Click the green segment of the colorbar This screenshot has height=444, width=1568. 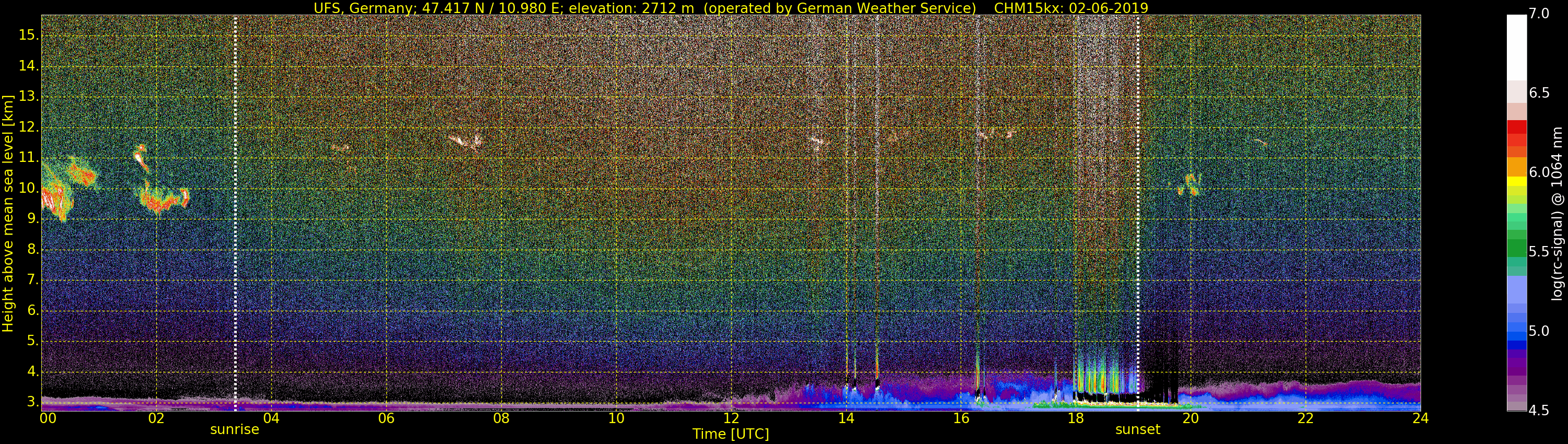(1516, 248)
